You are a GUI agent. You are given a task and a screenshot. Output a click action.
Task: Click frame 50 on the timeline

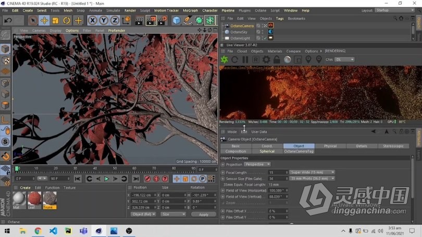click(x=115, y=169)
